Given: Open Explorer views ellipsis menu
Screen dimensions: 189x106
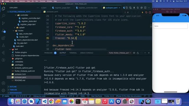Looking at the screenshot, I should [38, 8].
